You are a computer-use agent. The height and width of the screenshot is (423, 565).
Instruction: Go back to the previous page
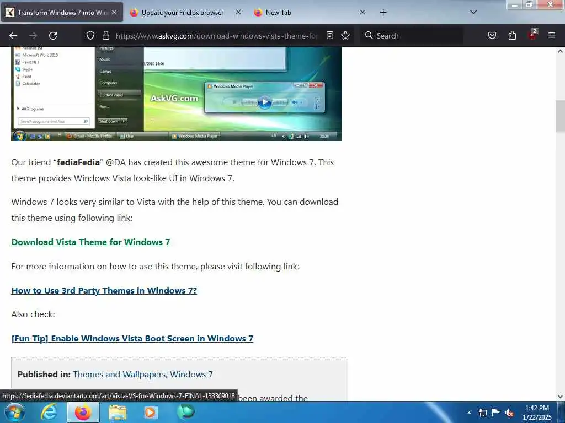[x=13, y=36]
